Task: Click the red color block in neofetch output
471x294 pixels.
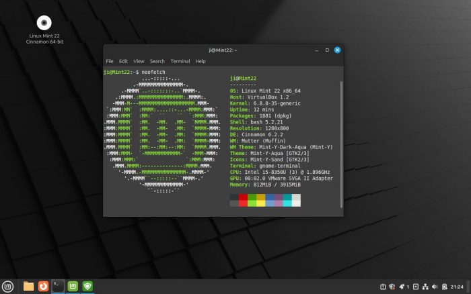Action: (x=243, y=199)
